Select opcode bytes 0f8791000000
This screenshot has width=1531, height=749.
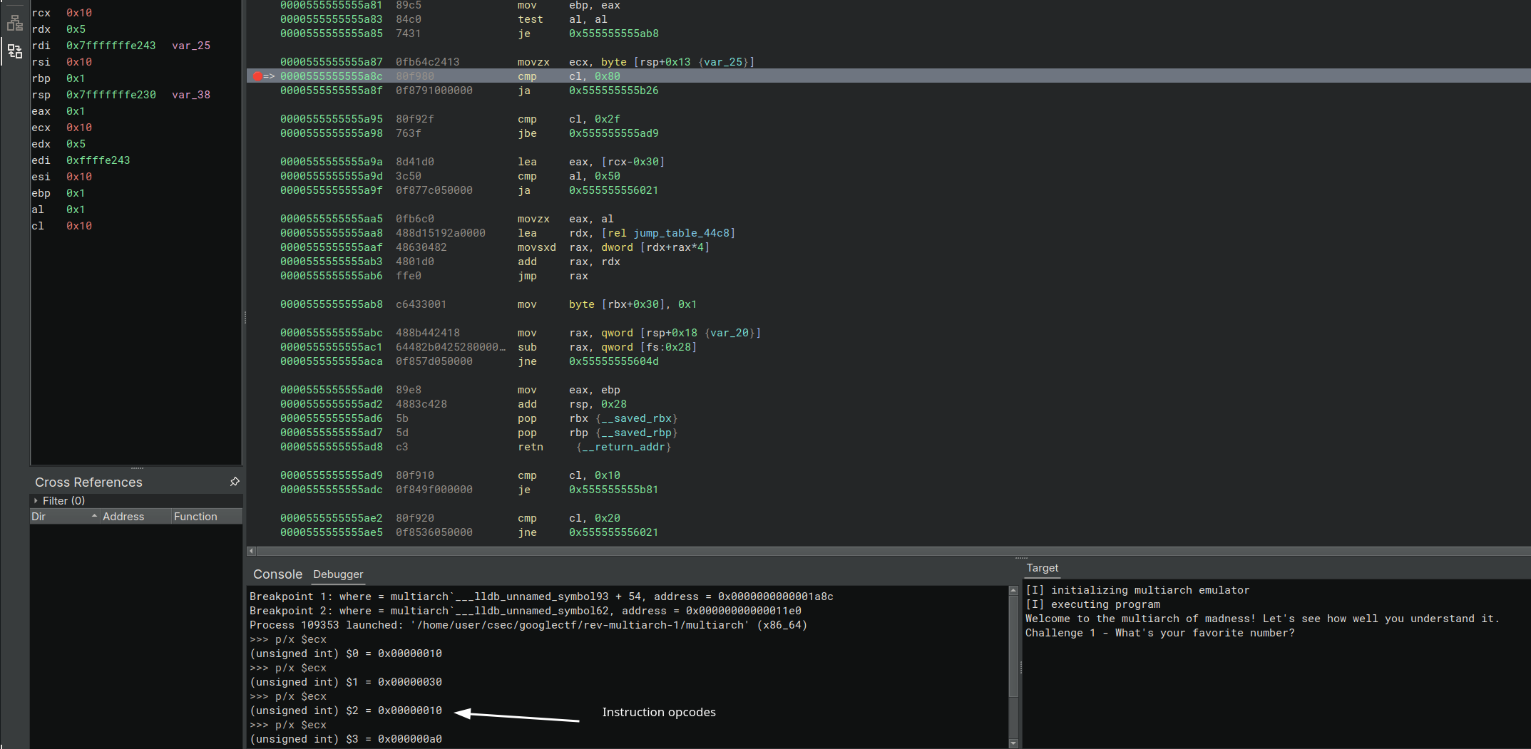click(434, 91)
